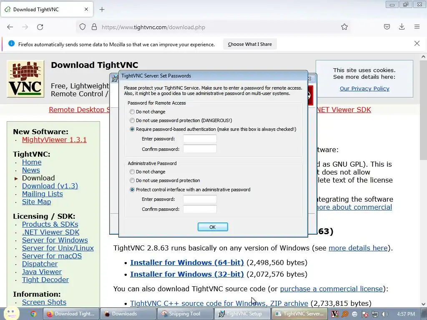Go back using the browser back arrow
The height and width of the screenshot is (320, 427).
(10, 27)
